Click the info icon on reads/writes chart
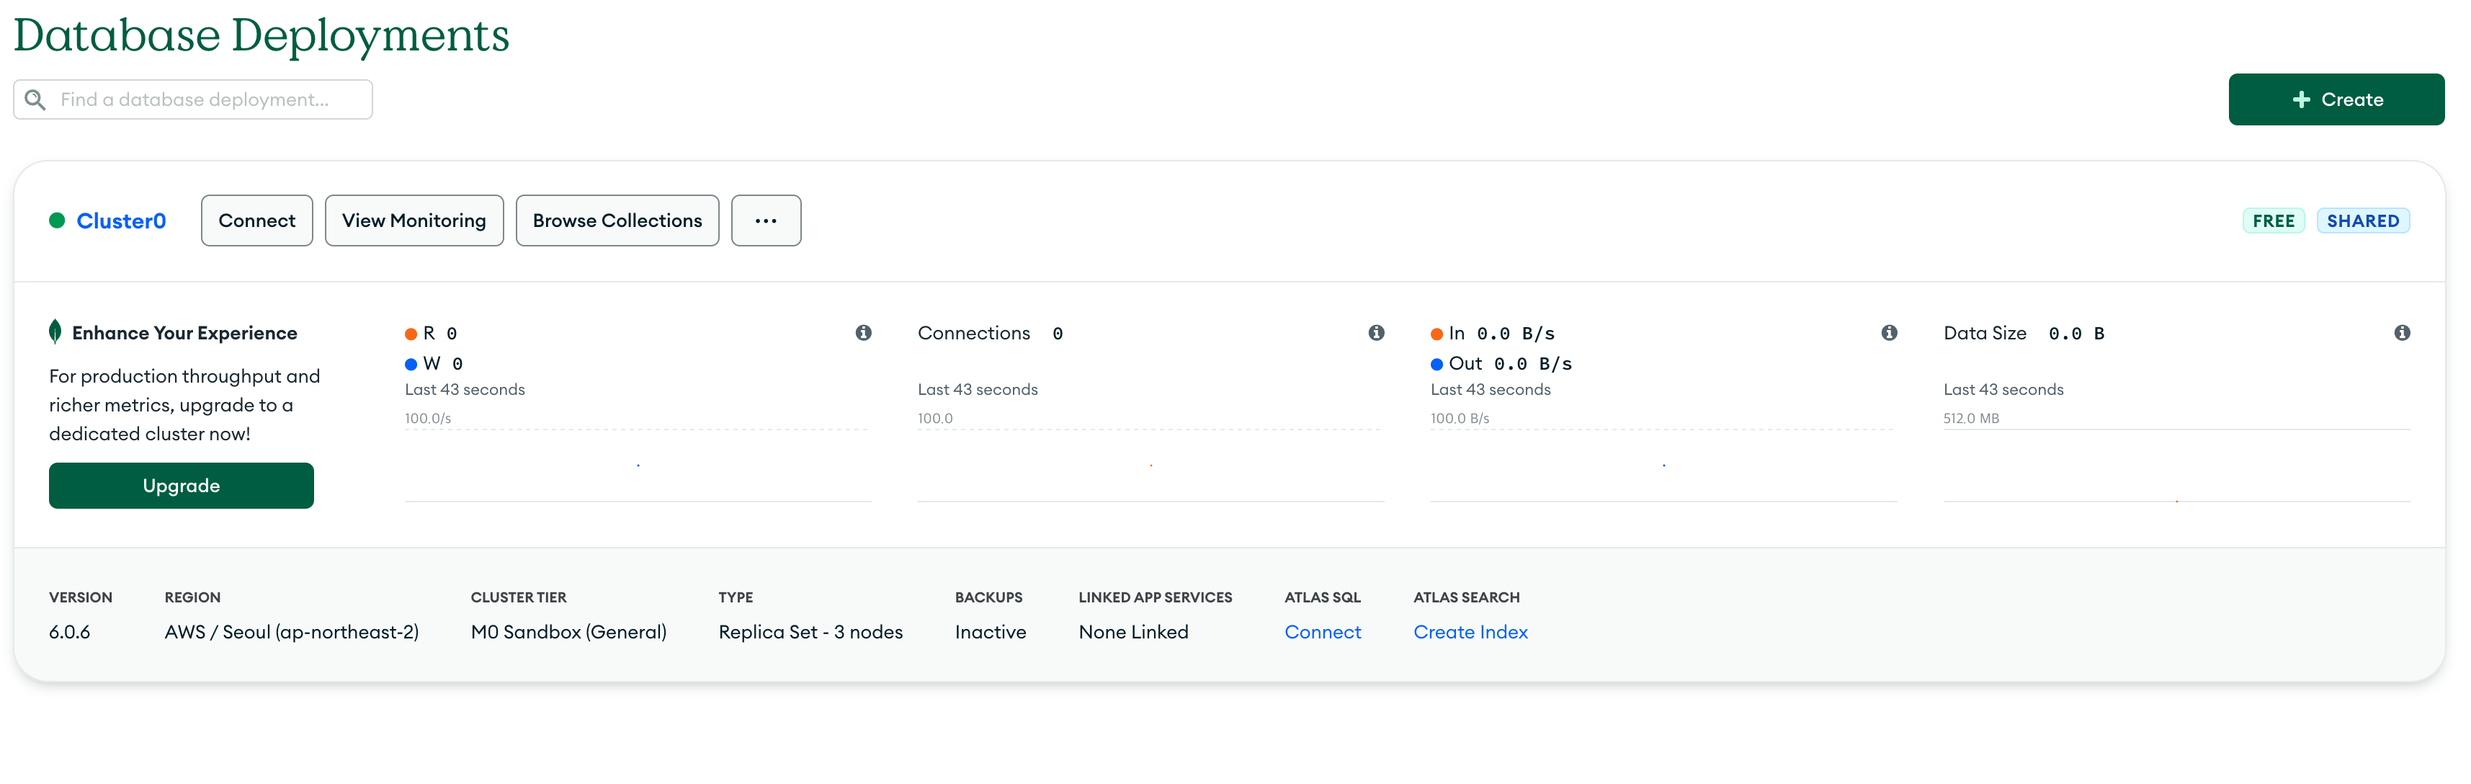 pyautogui.click(x=863, y=332)
